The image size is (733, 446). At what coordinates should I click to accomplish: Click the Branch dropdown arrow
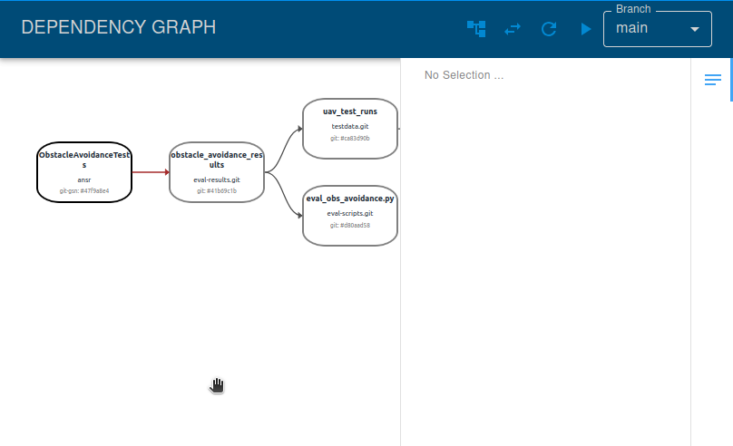point(695,29)
